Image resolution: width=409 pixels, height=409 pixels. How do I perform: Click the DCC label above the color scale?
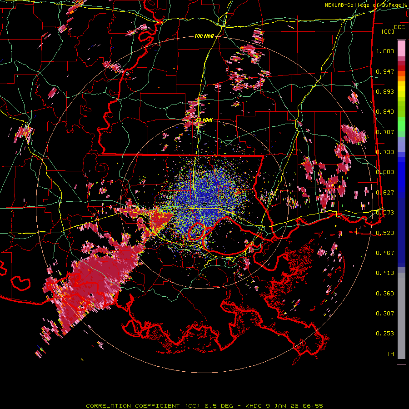pyautogui.click(x=399, y=27)
